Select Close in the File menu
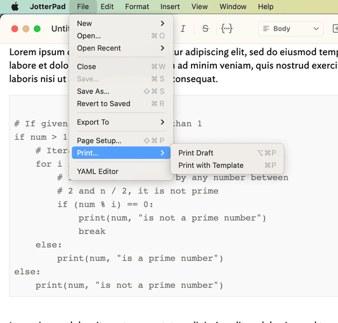Viewport: 338px width, 323px height. pyautogui.click(x=121, y=67)
